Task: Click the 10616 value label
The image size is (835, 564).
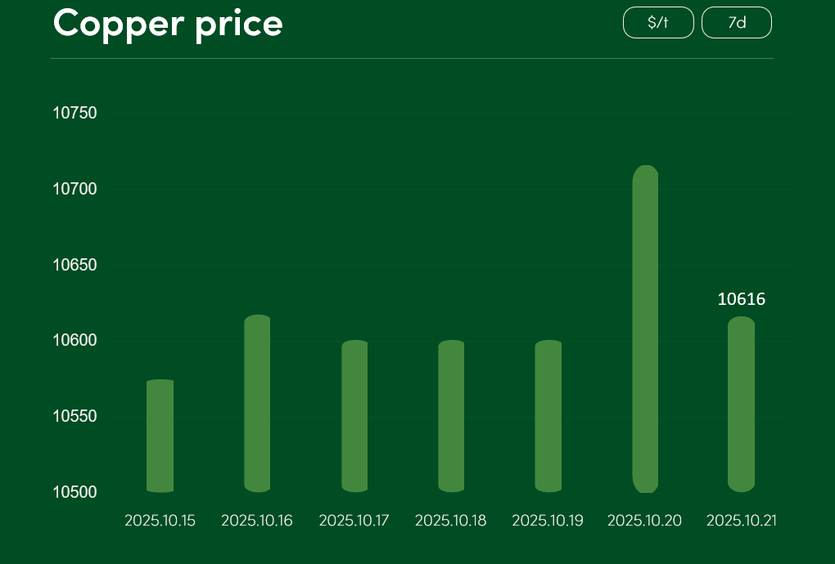Action: (x=741, y=299)
